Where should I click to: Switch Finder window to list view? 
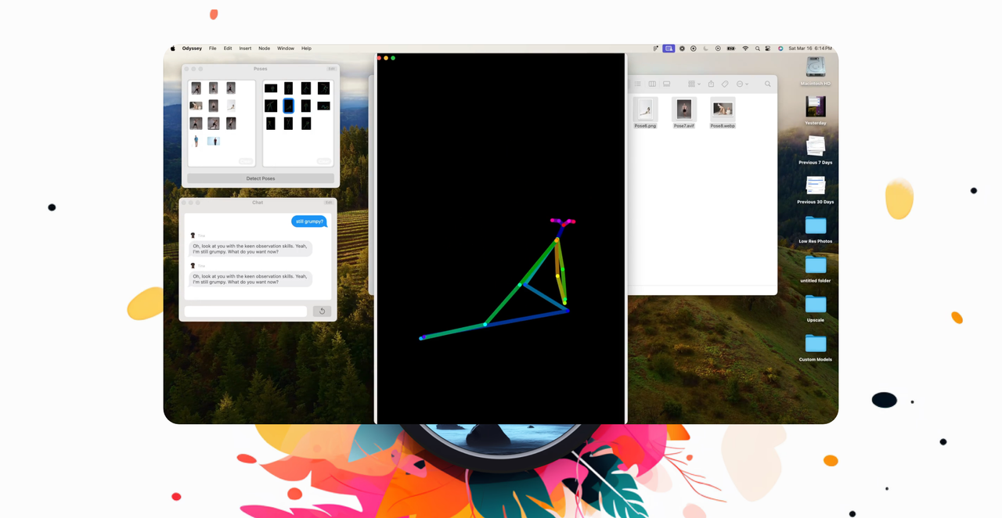tap(638, 84)
